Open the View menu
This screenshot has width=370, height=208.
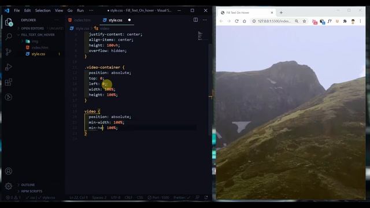click(59, 10)
